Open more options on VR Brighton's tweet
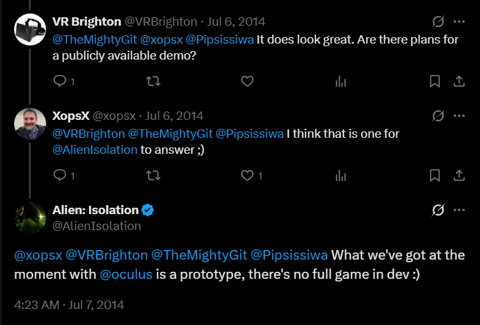Screen dimensions: 480x325 point(458,22)
